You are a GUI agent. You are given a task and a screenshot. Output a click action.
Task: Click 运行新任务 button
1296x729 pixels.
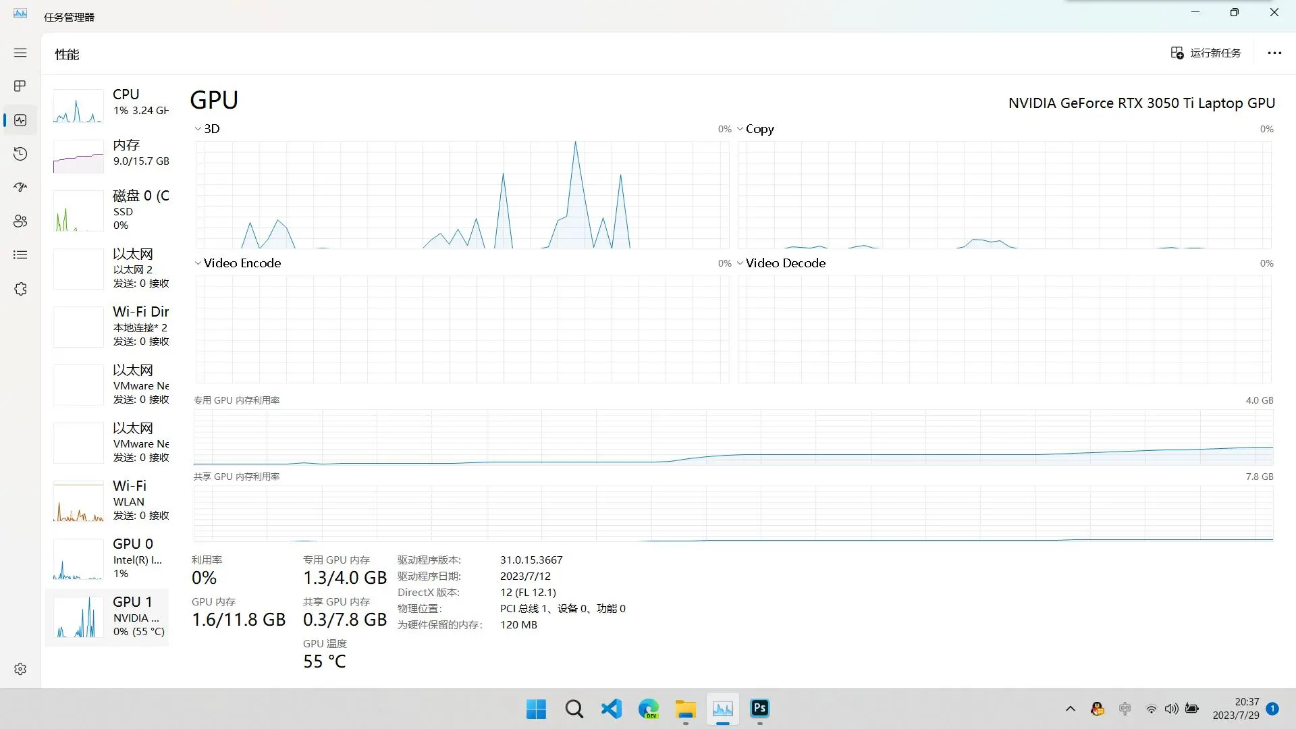pos(1206,53)
